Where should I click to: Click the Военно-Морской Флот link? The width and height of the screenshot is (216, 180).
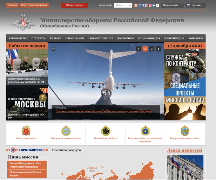[x=105, y=138]
